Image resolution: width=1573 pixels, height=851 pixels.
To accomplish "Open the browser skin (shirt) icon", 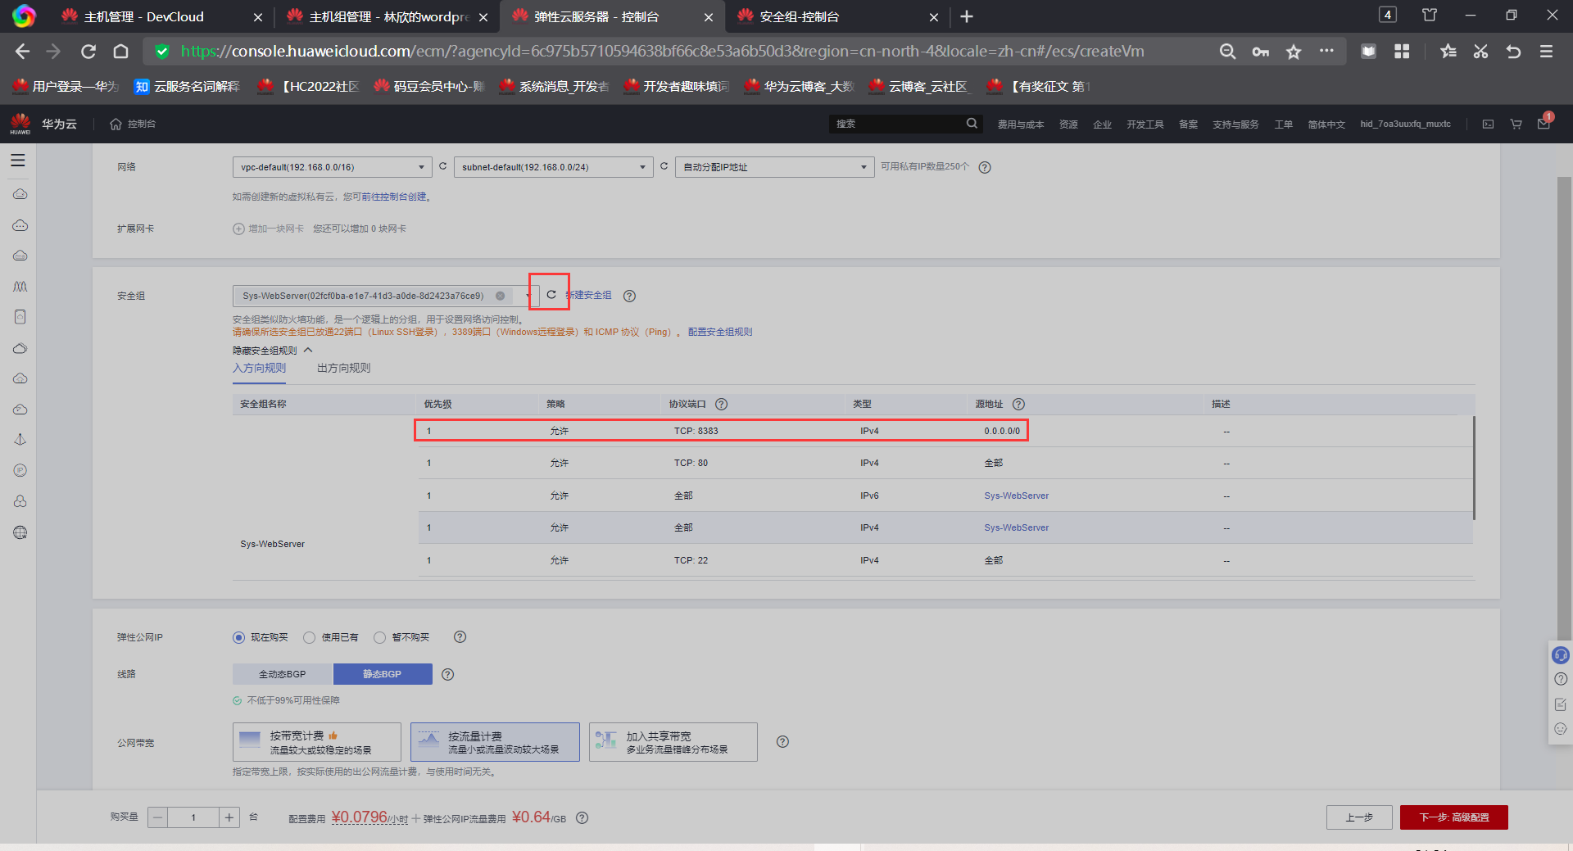I will [x=1430, y=15].
